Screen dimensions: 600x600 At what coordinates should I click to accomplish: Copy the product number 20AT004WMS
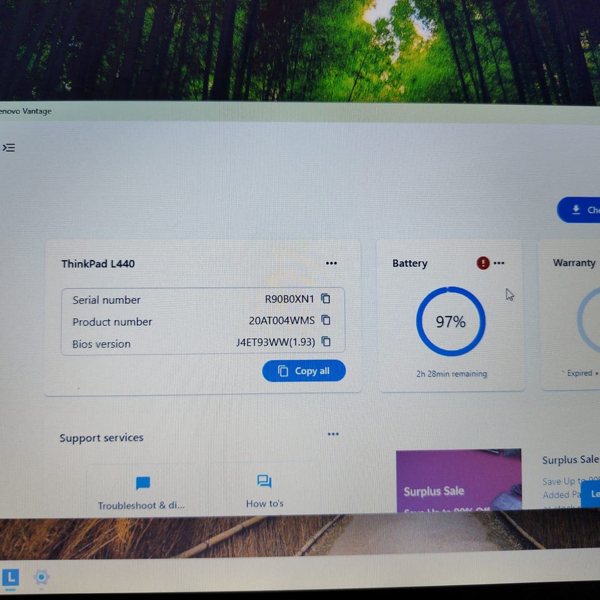[326, 320]
